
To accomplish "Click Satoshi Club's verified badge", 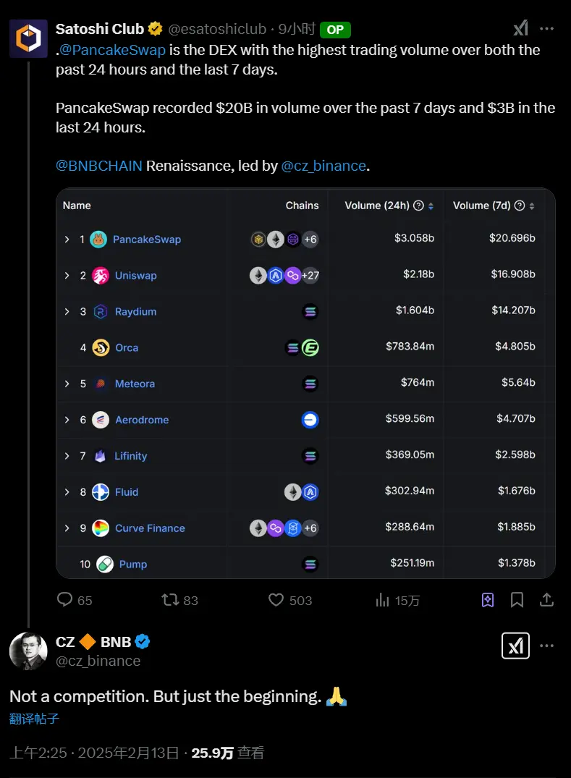I will pyautogui.click(x=155, y=28).
